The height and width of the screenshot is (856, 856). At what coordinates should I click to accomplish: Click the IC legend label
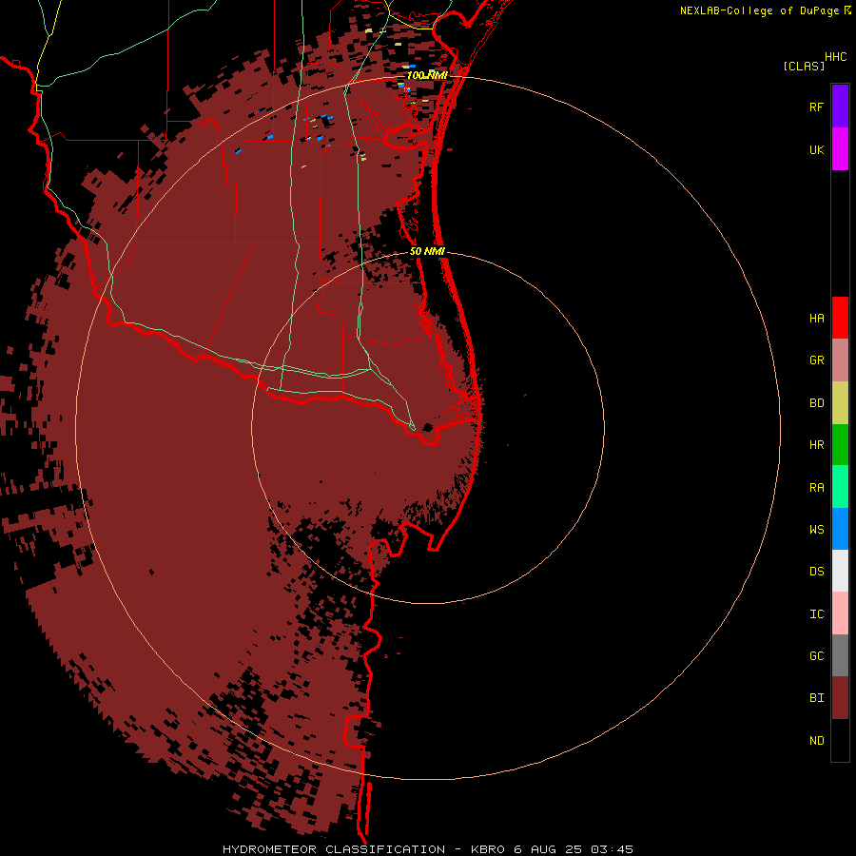817,614
